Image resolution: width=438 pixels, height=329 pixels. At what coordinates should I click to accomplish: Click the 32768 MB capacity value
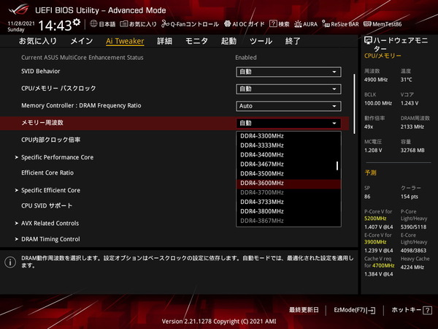pyautogui.click(x=412, y=150)
